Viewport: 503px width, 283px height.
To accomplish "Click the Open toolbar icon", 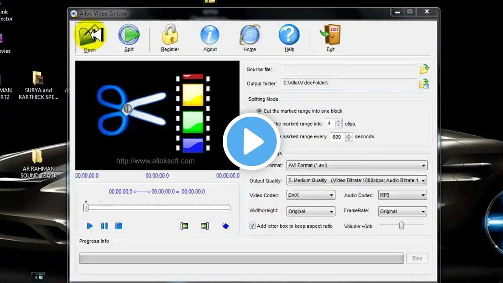I will pos(90,38).
